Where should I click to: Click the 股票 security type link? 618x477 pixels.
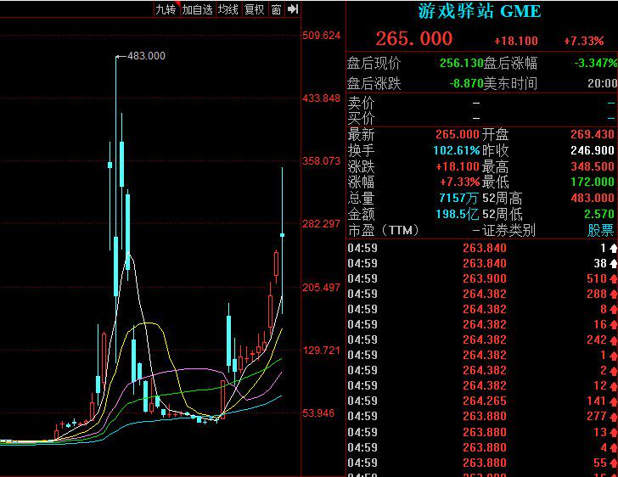pos(601,230)
